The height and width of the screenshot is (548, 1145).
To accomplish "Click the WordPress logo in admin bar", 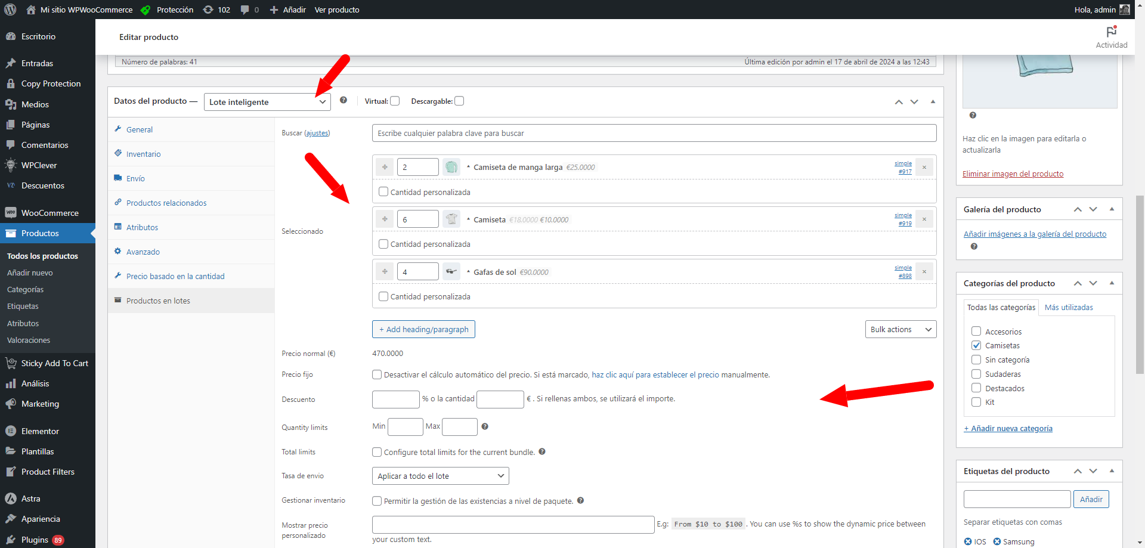I will pyautogui.click(x=10, y=10).
